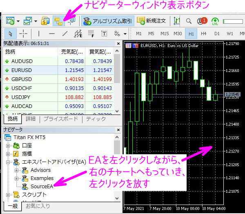Select the crosshair tool

click(23, 34)
